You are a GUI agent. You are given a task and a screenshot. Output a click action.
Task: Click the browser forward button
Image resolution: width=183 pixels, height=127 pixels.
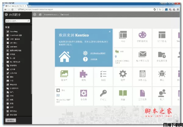pyautogui.click(x=9, y=9)
